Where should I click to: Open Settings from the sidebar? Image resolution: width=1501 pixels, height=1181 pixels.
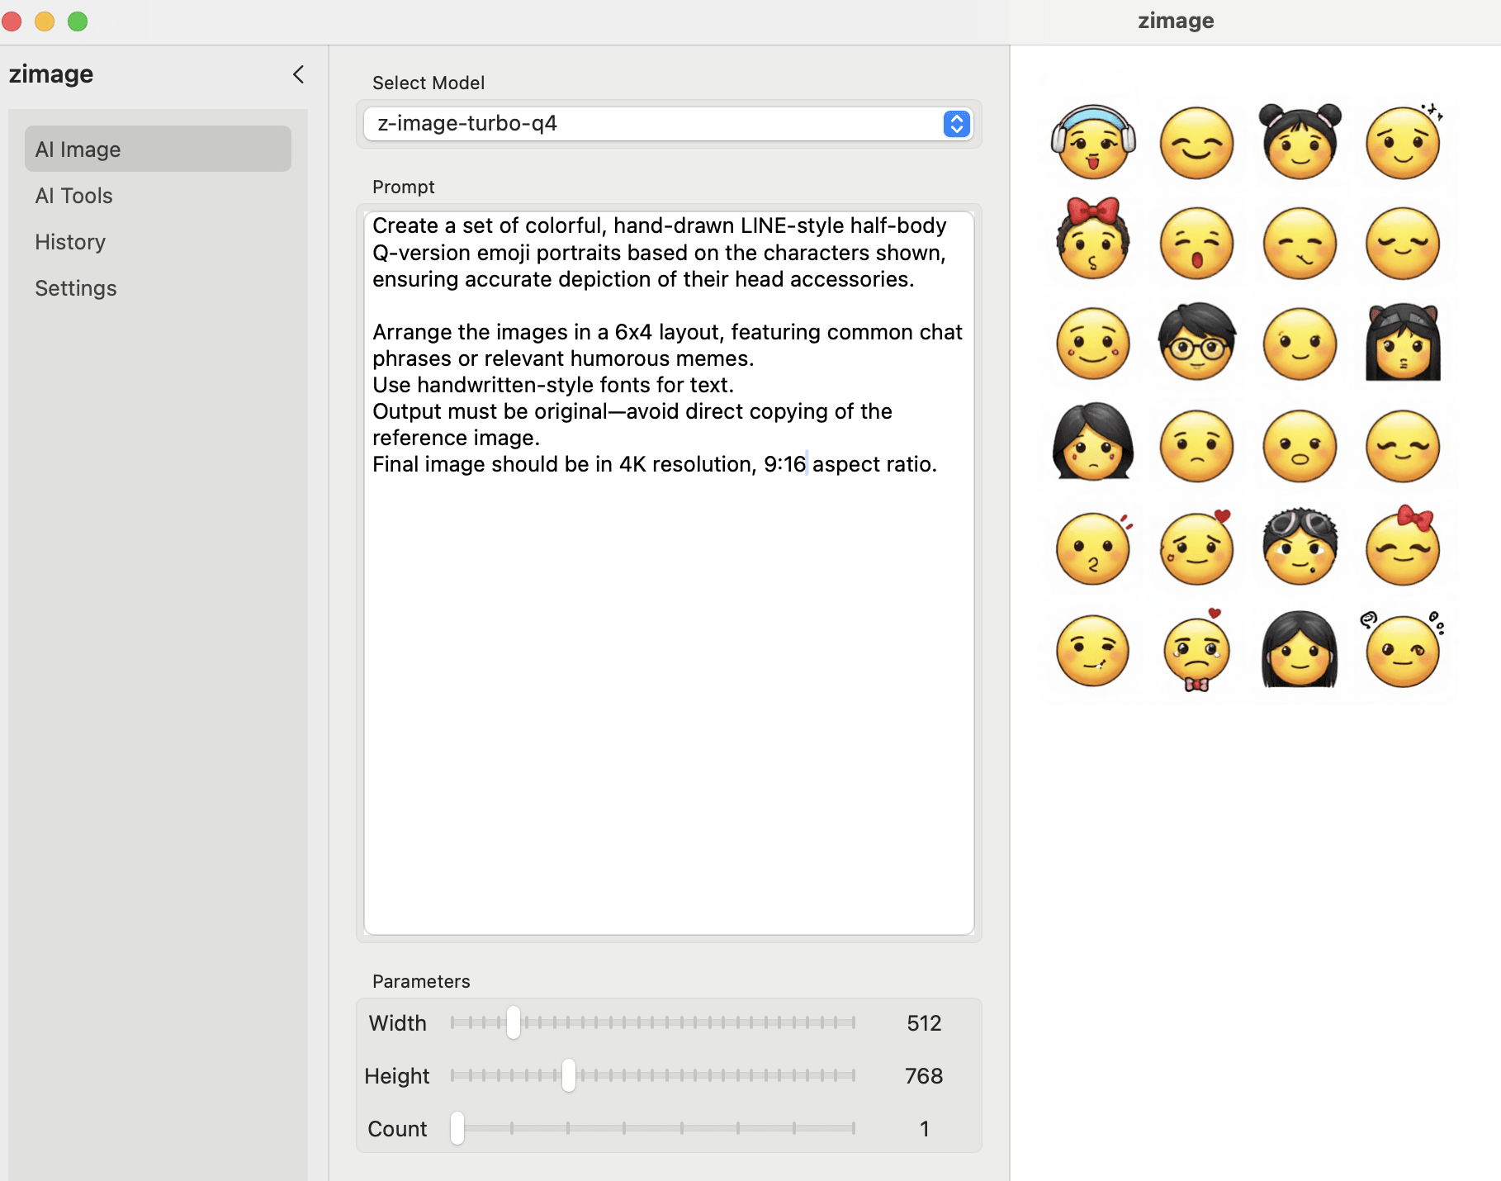pyautogui.click(x=76, y=288)
